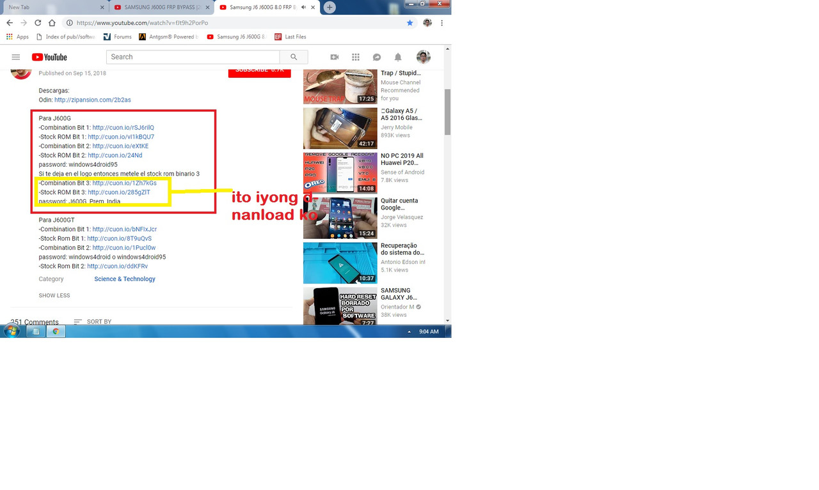Open the notifications bell
This screenshot has height=490, width=819.
(x=398, y=57)
